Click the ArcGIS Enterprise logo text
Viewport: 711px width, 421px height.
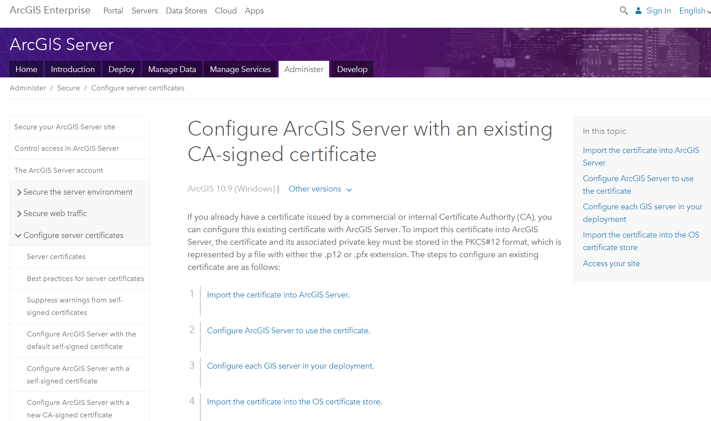click(50, 10)
